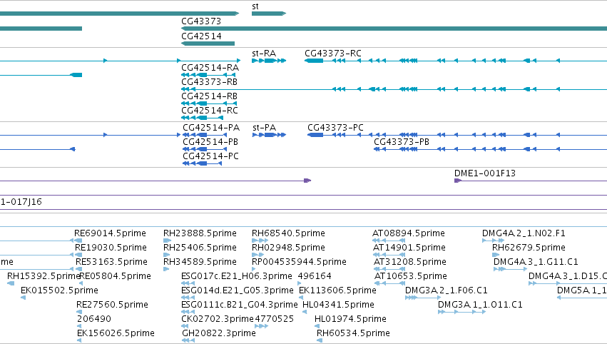The width and height of the screenshot is (607, 344).
Task: Select EK156026.5prime EST label
Action: point(116,333)
